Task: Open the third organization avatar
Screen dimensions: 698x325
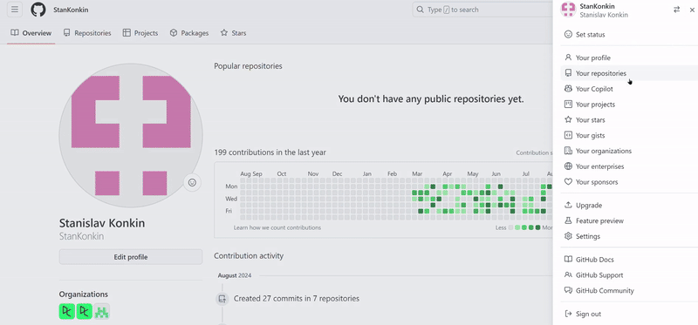Action: tap(102, 311)
